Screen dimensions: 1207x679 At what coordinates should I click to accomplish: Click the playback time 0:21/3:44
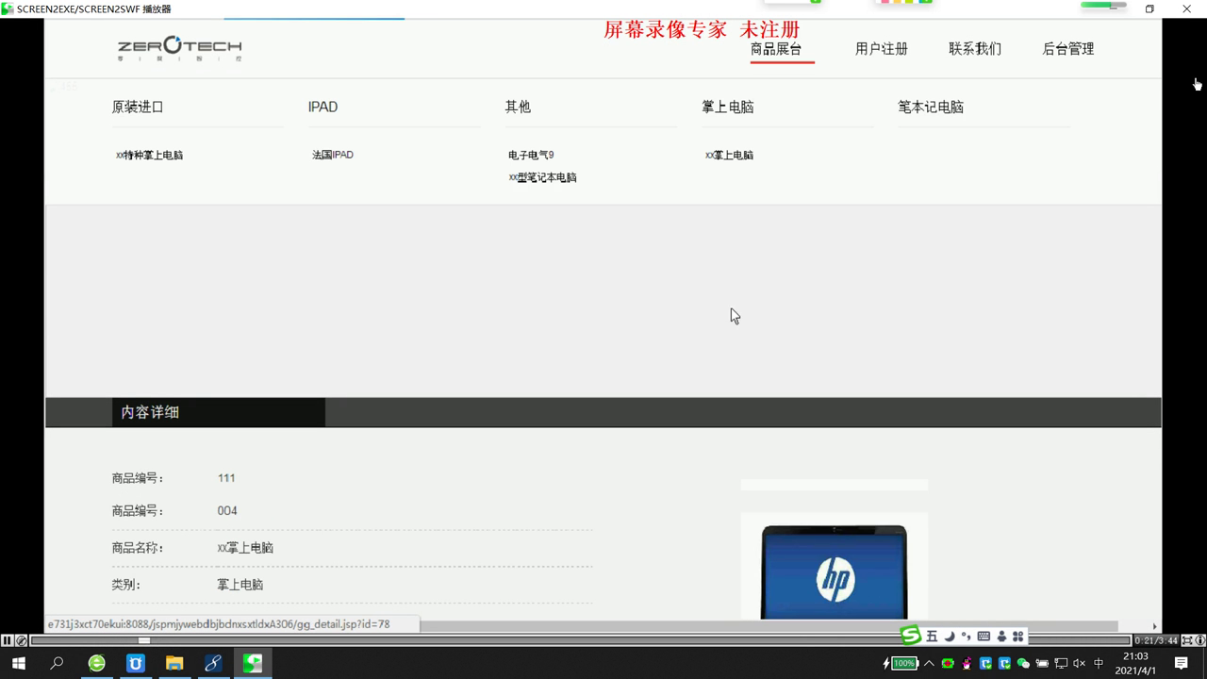click(x=1156, y=640)
